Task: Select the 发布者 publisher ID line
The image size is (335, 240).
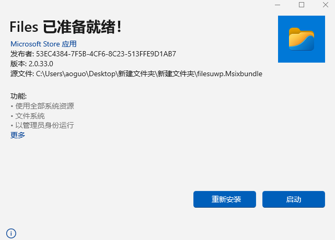Action: click(93, 54)
